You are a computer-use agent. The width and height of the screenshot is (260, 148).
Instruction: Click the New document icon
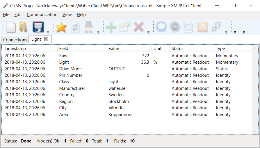pos(11,27)
